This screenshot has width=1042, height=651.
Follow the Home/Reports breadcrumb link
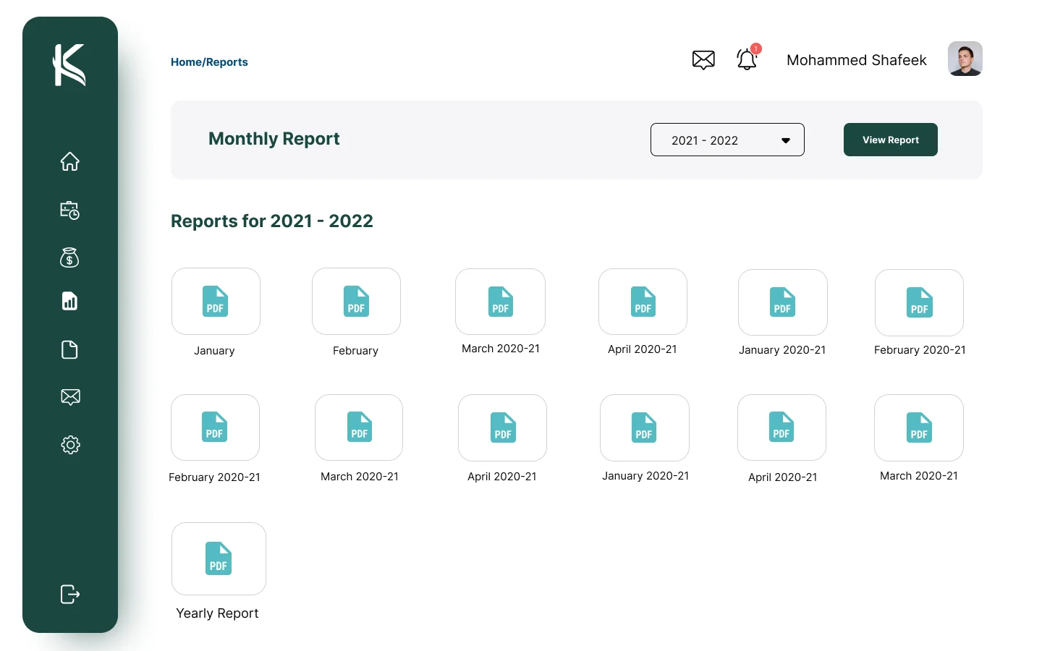pyautogui.click(x=209, y=62)
